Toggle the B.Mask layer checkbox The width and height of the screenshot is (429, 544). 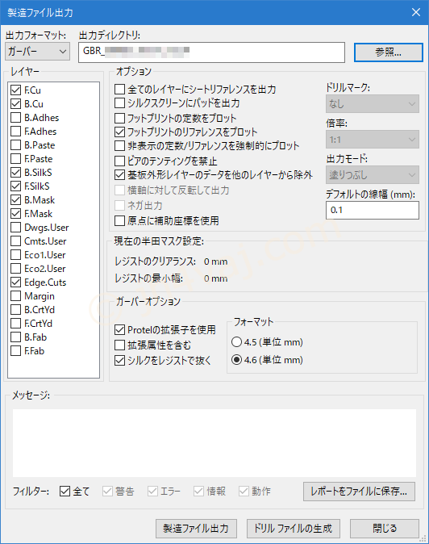pyautogui.click(x=15, y=200)
